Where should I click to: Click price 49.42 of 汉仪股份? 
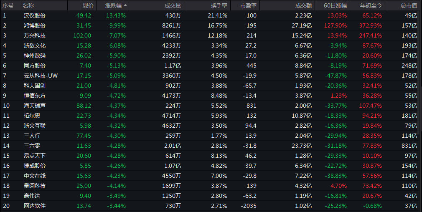coord(84,15)
